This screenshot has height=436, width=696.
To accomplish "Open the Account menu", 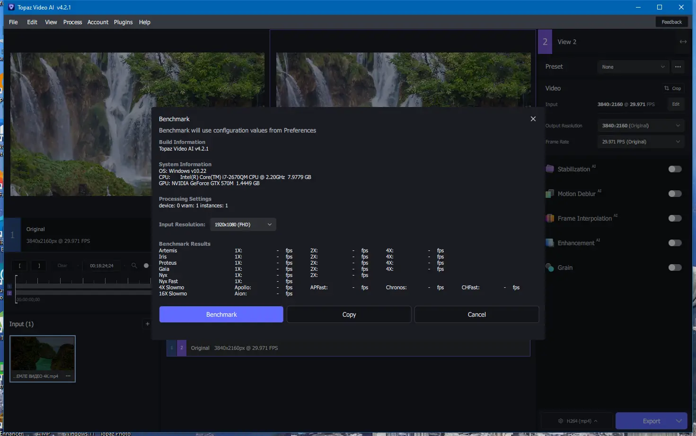I will (98, 22).
